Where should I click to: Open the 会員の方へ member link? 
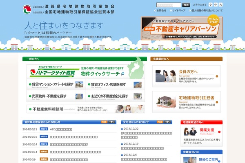tap(188, 72)
